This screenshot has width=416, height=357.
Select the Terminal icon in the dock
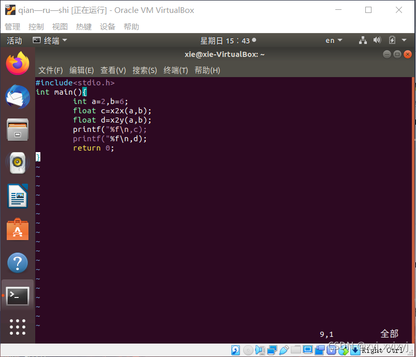click(18, 296)
